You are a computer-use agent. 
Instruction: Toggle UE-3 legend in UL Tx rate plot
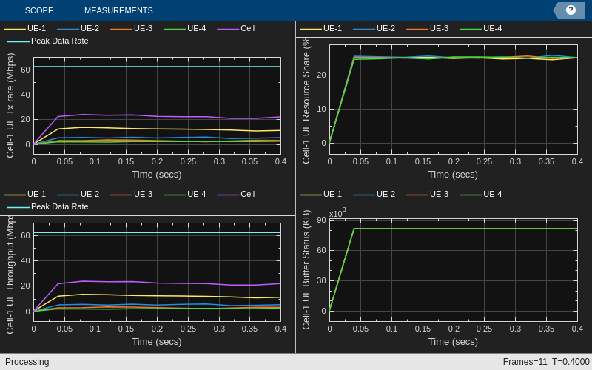coord(132,28)
